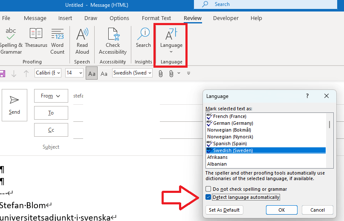
Task: Run Check Accessibility
Action: [x=113, y=41]
